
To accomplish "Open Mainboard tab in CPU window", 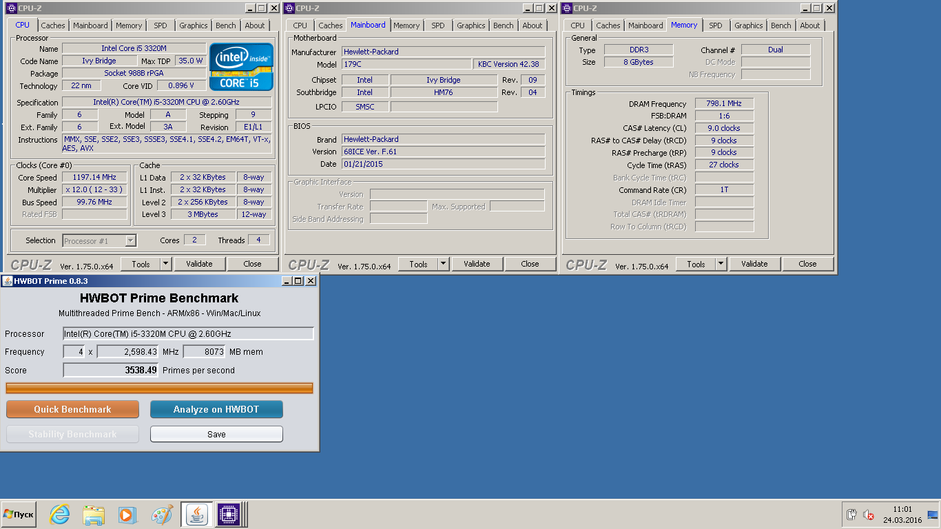I will click(x=90, y=25).
